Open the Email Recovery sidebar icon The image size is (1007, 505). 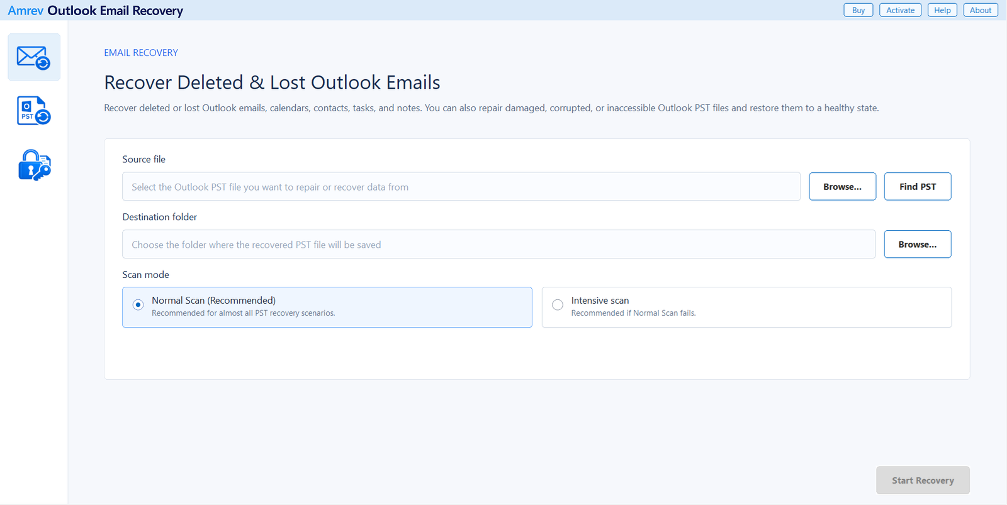(x=34, y=57)
